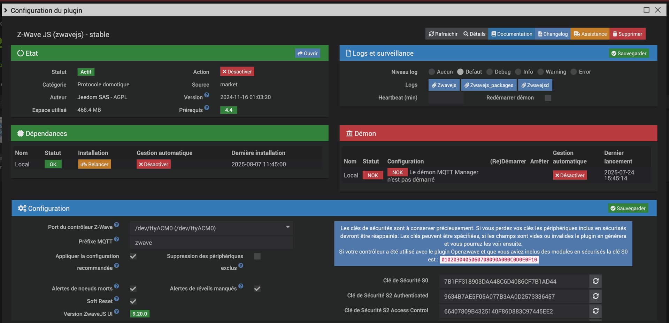
Task: Click help icon beside Prérequis
Action: [207, 108]
